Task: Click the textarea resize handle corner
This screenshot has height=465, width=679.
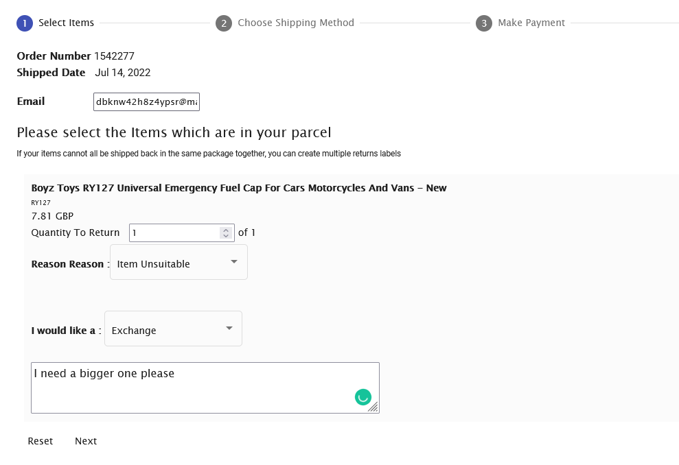Action: [373, 407]
